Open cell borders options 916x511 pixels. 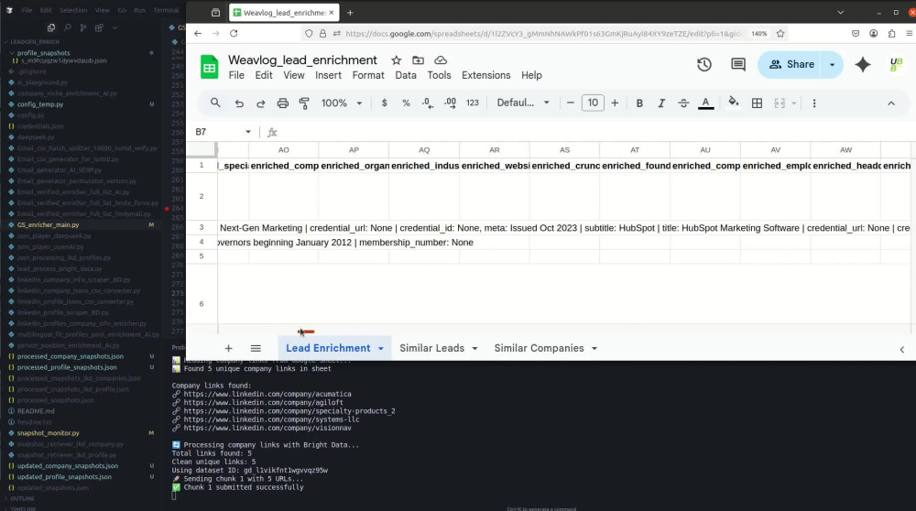tap(758, 103)
